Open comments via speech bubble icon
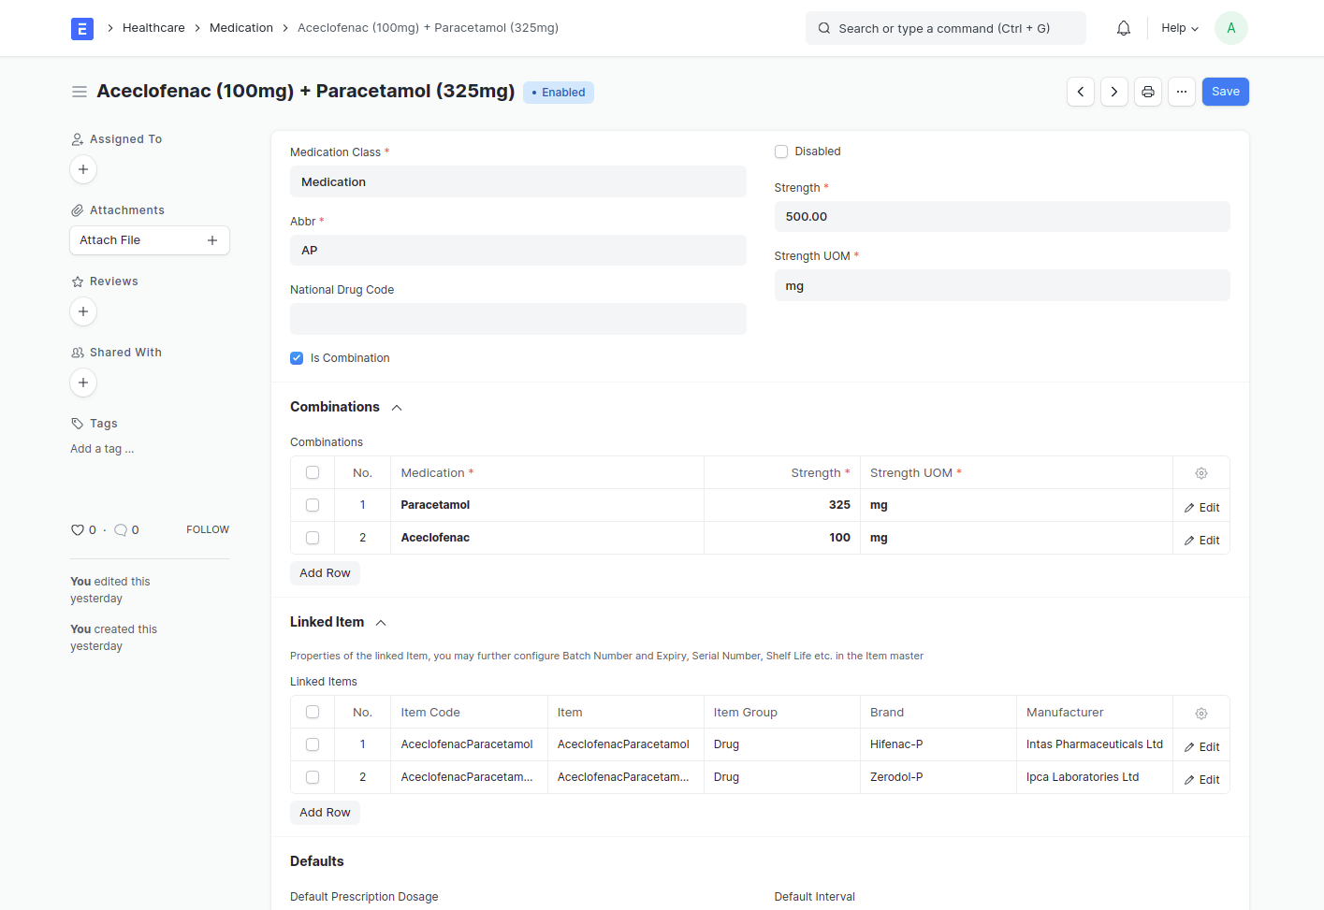The image size is (1324, 910). click(121, 530)
